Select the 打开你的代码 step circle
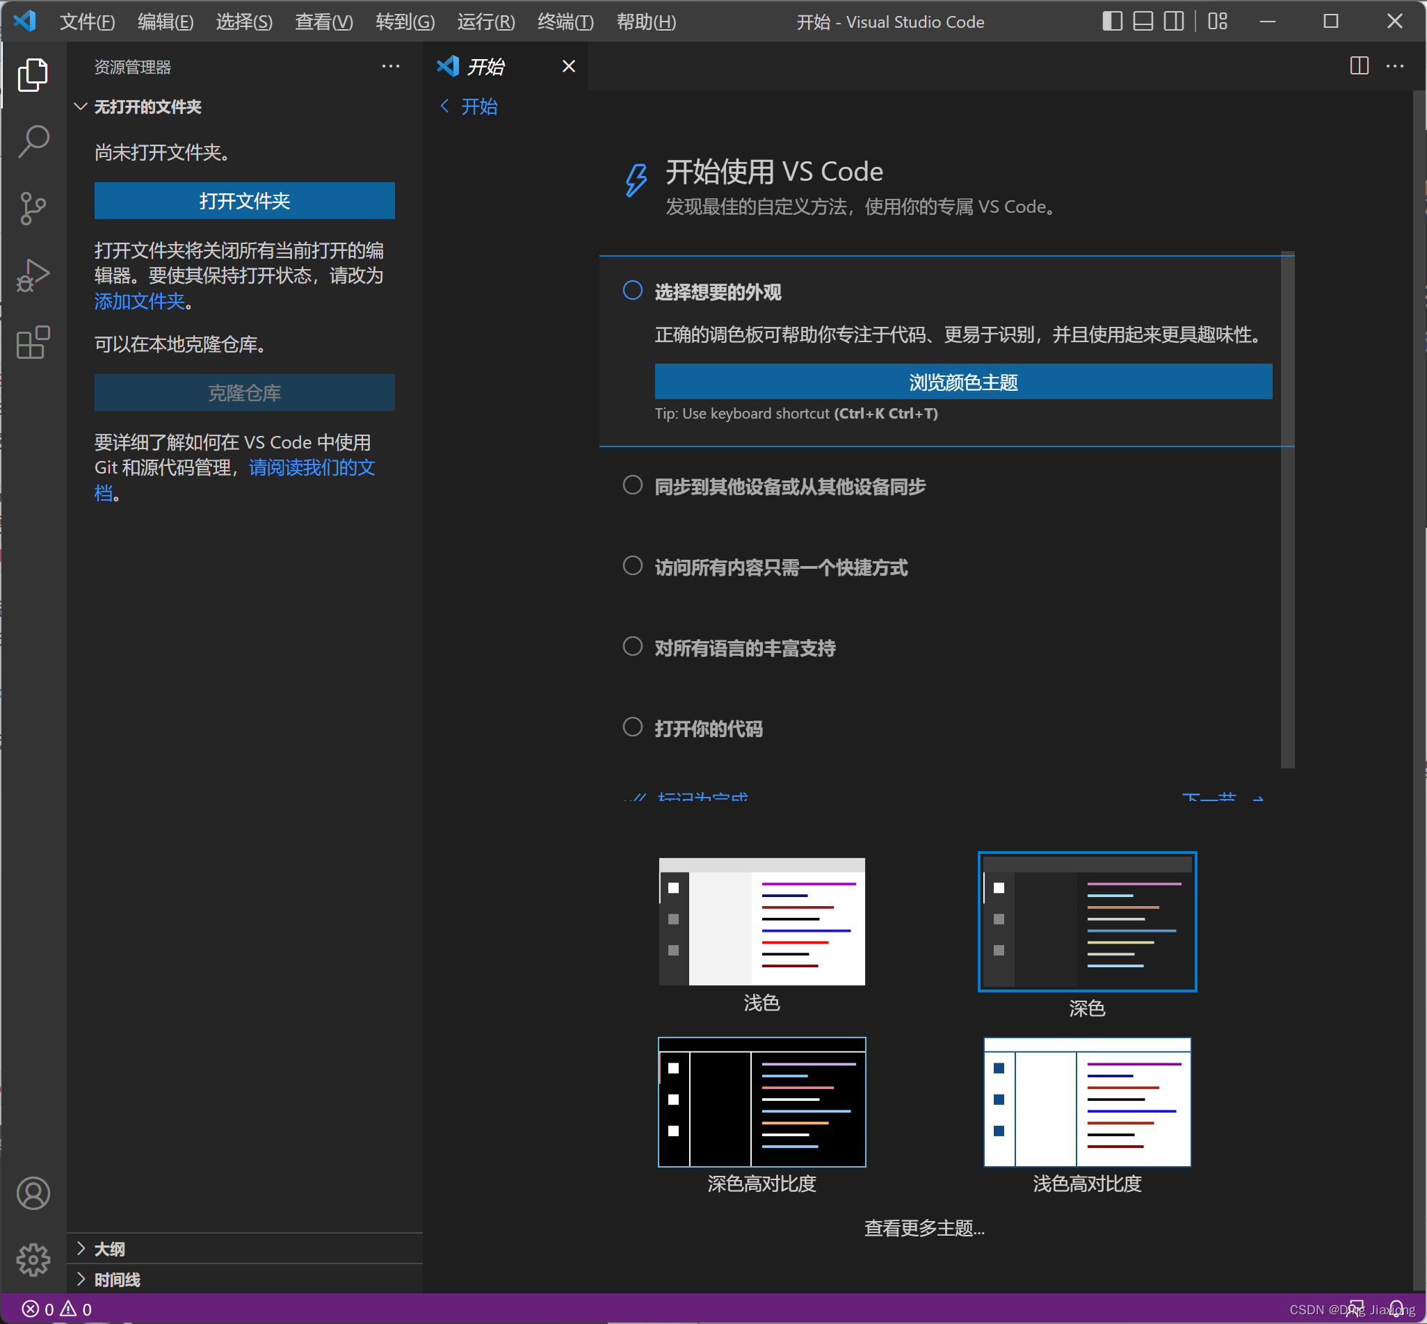 coord(633,727)
